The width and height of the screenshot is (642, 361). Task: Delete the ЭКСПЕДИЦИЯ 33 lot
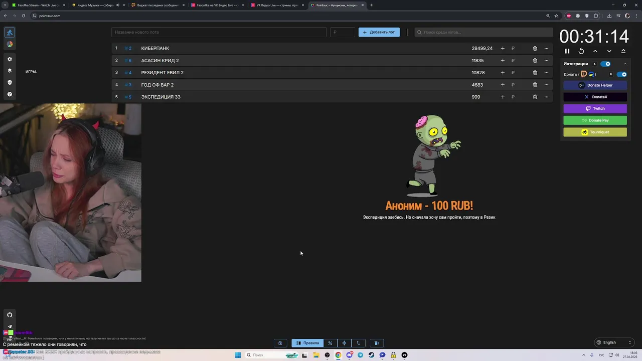[x=535, y=97]
